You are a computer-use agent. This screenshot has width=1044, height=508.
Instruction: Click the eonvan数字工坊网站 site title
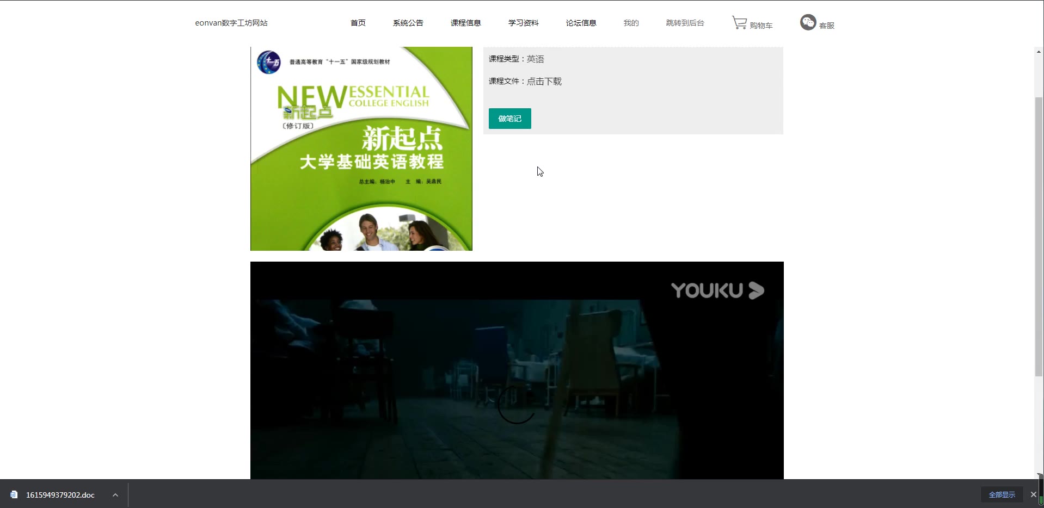coord(231,23)
